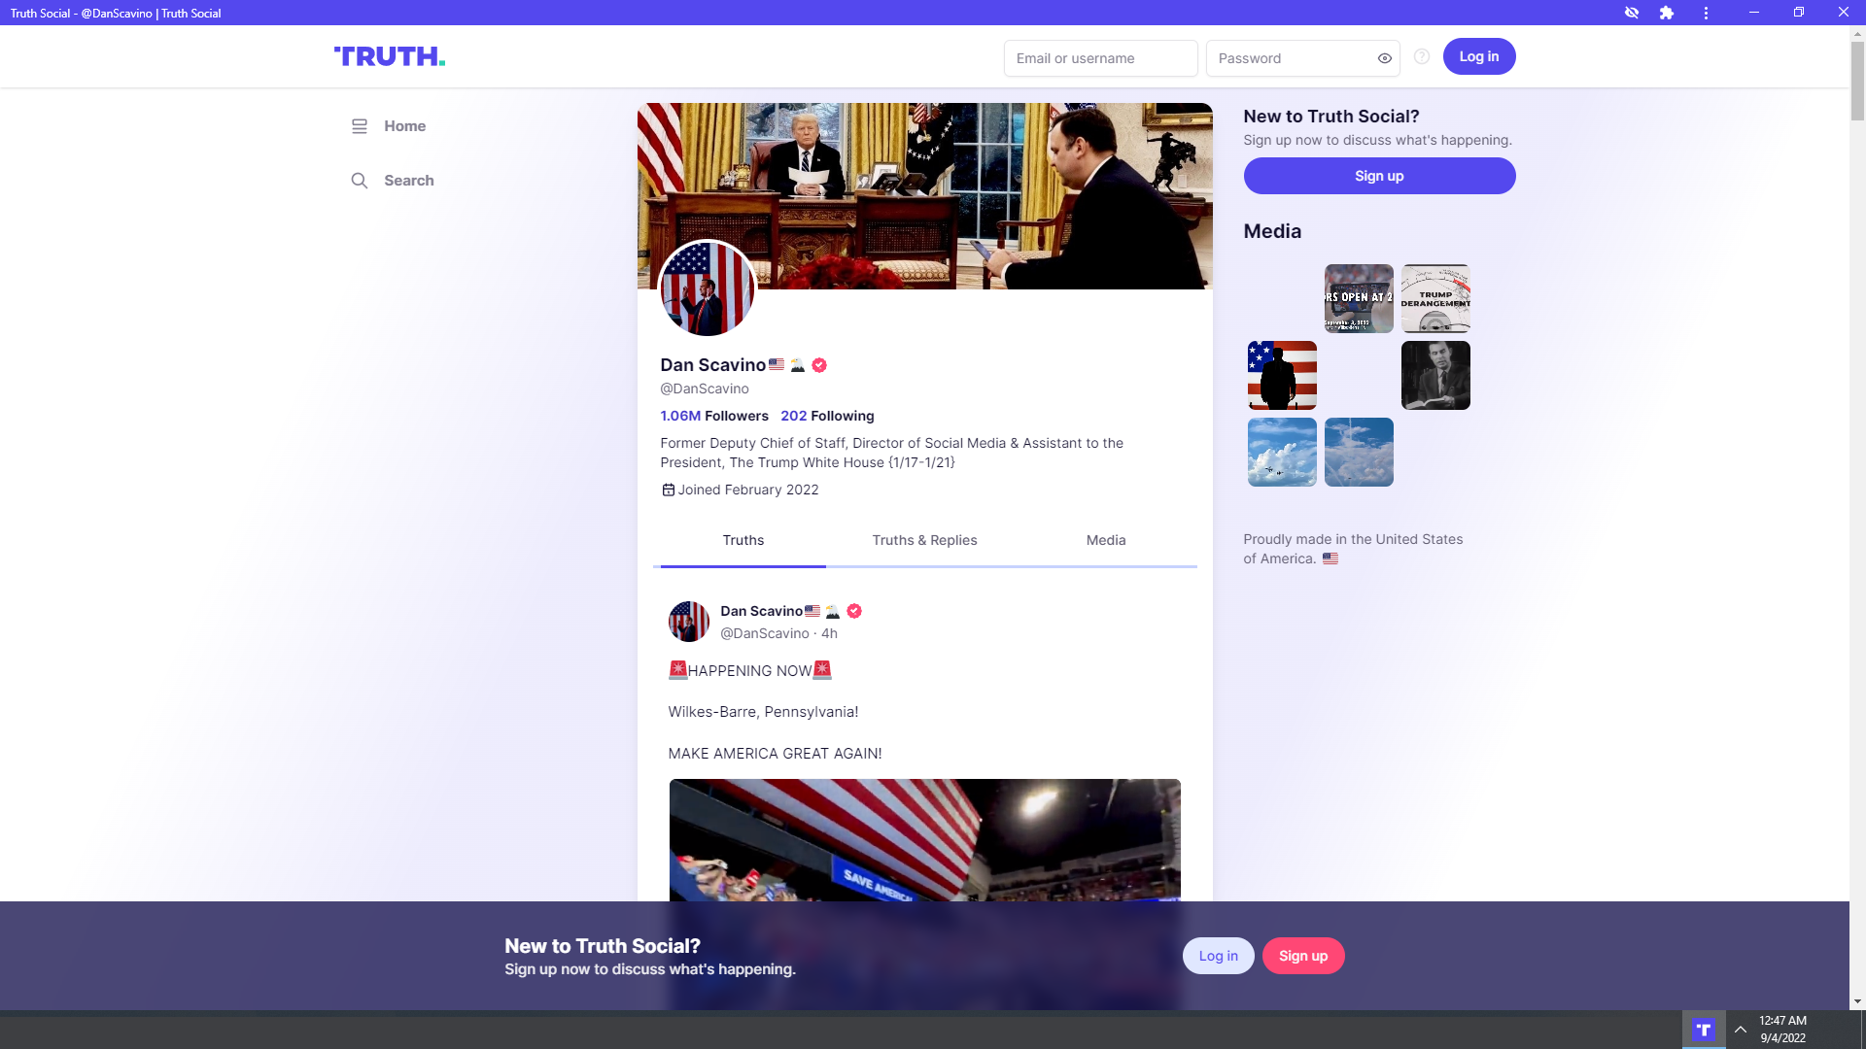Open the Dan Scavino post author name
The image size is (1866, 1049).
762,611
